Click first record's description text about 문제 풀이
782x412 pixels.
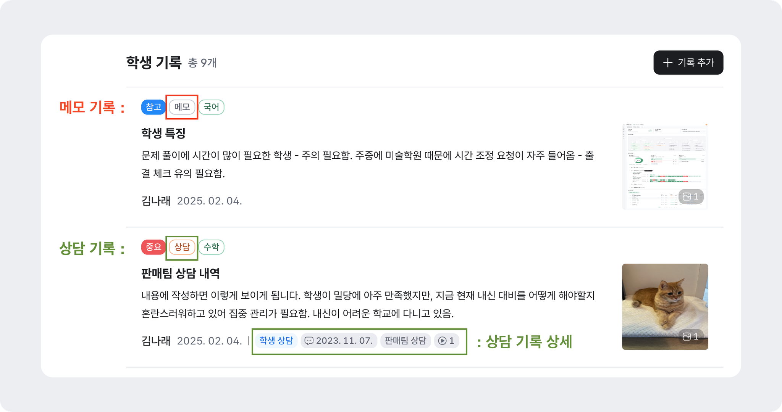point(368,164)
